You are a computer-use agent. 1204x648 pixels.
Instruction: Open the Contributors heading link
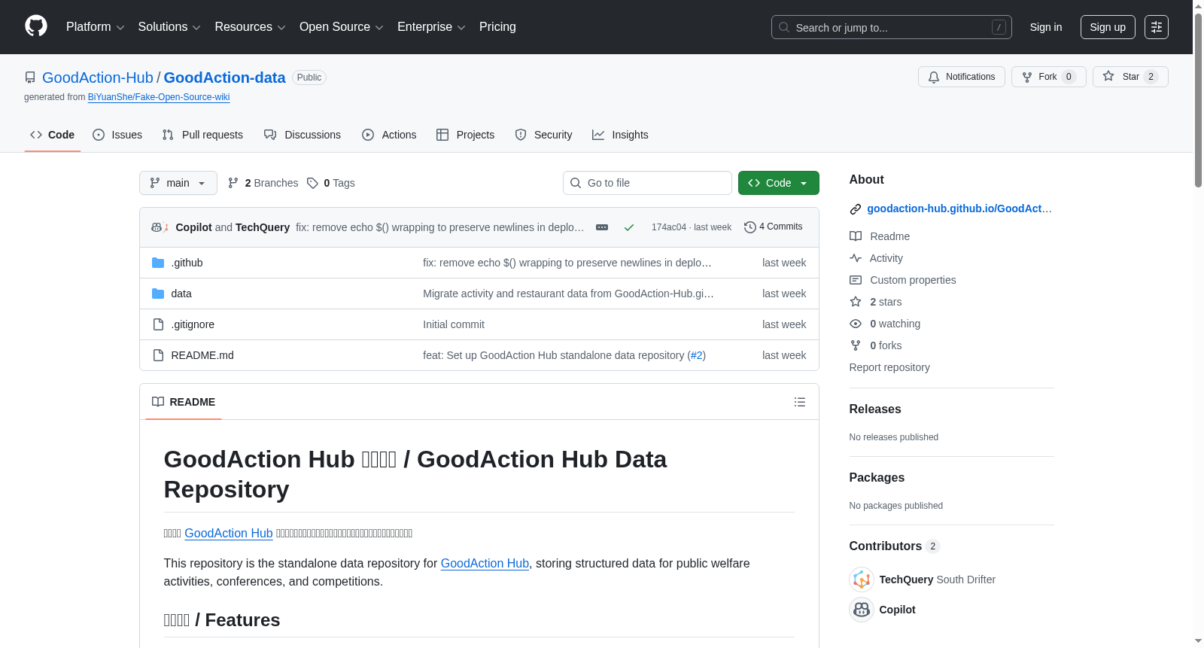tap(895, 546)
